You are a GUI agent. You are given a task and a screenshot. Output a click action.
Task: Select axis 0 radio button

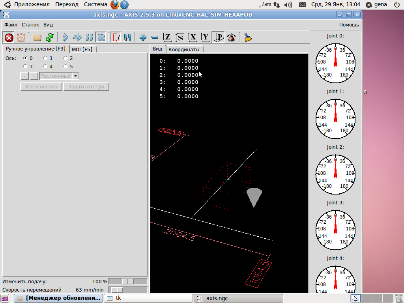click(x=26, y=58)
